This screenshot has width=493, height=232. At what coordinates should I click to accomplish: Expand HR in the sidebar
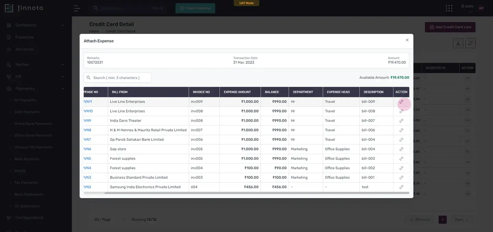click(36, 77)
